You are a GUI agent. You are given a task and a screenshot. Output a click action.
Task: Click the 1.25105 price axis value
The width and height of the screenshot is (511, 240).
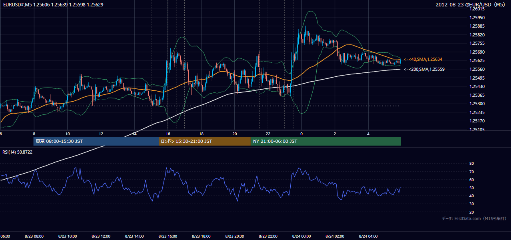click(x=477, y=130)
